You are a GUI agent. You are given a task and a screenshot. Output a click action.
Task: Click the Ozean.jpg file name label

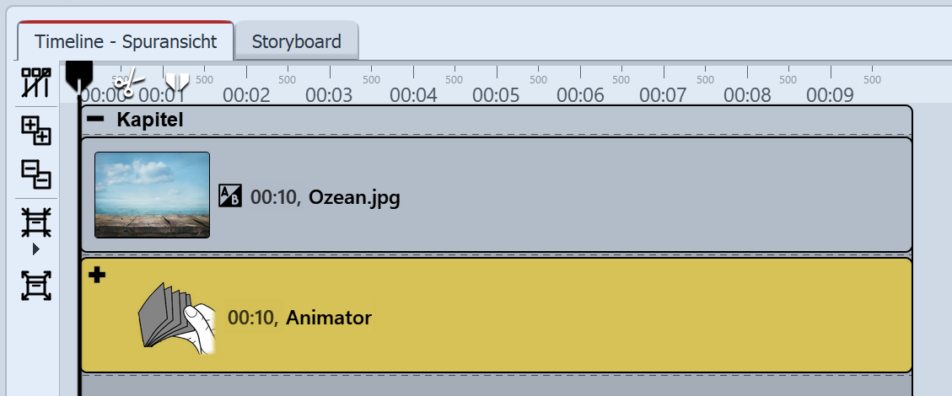coord(354,198)
